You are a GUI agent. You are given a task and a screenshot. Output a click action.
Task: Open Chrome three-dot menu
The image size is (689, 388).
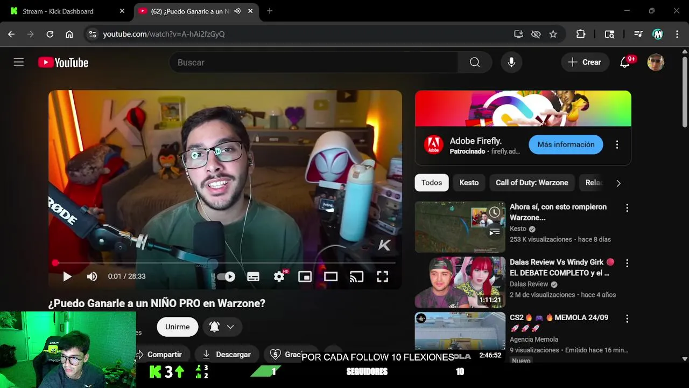677,34
